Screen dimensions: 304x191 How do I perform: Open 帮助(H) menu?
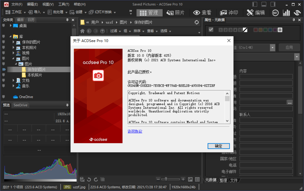(x=80, y=4)
